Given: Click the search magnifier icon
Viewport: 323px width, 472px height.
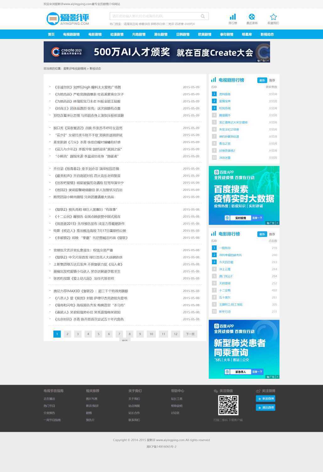Looking at the screenshot, I should (x=203, y=16).
